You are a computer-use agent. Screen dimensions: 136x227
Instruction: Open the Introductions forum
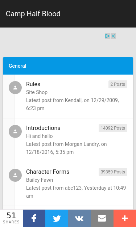tap(43, 128)
